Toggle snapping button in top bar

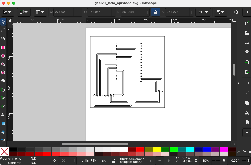tap(236, 12)
